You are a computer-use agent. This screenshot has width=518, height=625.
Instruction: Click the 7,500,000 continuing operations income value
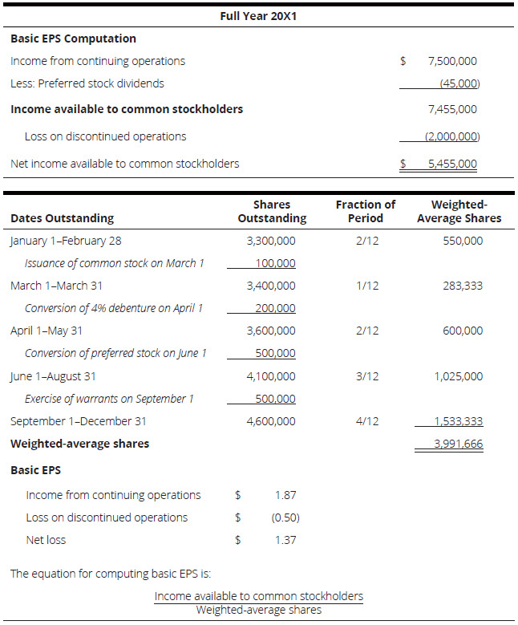pyautogui.click(x=452, y=61)
